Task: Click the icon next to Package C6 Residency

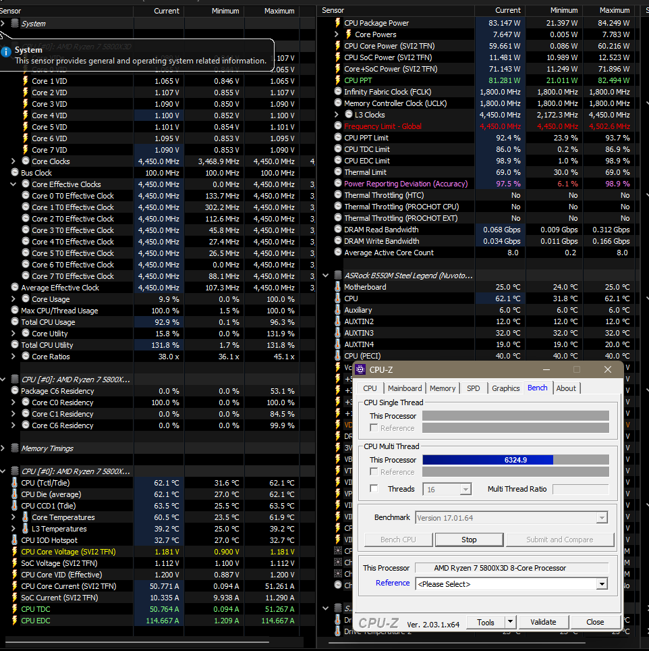Action: (15, 390)
